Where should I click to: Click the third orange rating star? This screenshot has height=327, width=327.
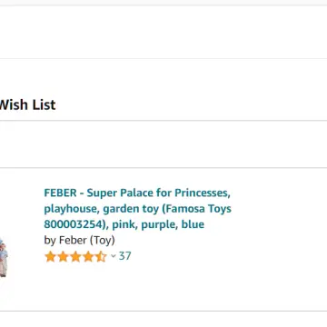(x=75, y=257)
